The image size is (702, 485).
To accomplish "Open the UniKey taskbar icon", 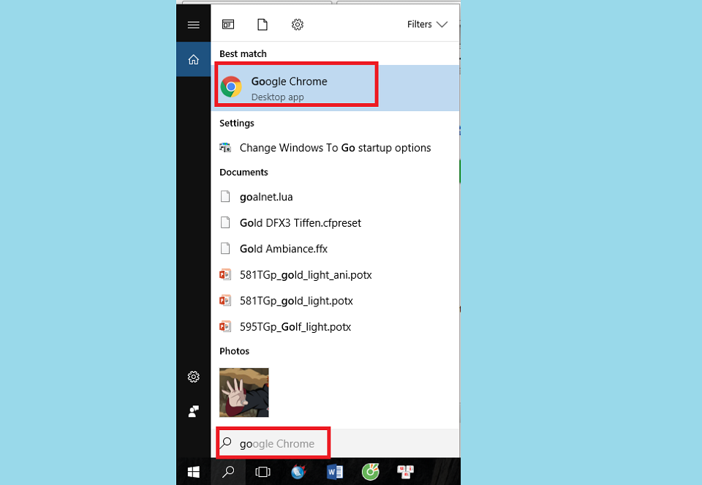I will point(405,472).
